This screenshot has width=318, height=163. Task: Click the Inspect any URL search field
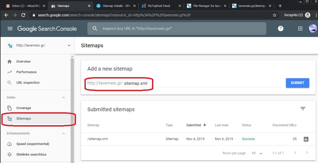coord(177,29)
